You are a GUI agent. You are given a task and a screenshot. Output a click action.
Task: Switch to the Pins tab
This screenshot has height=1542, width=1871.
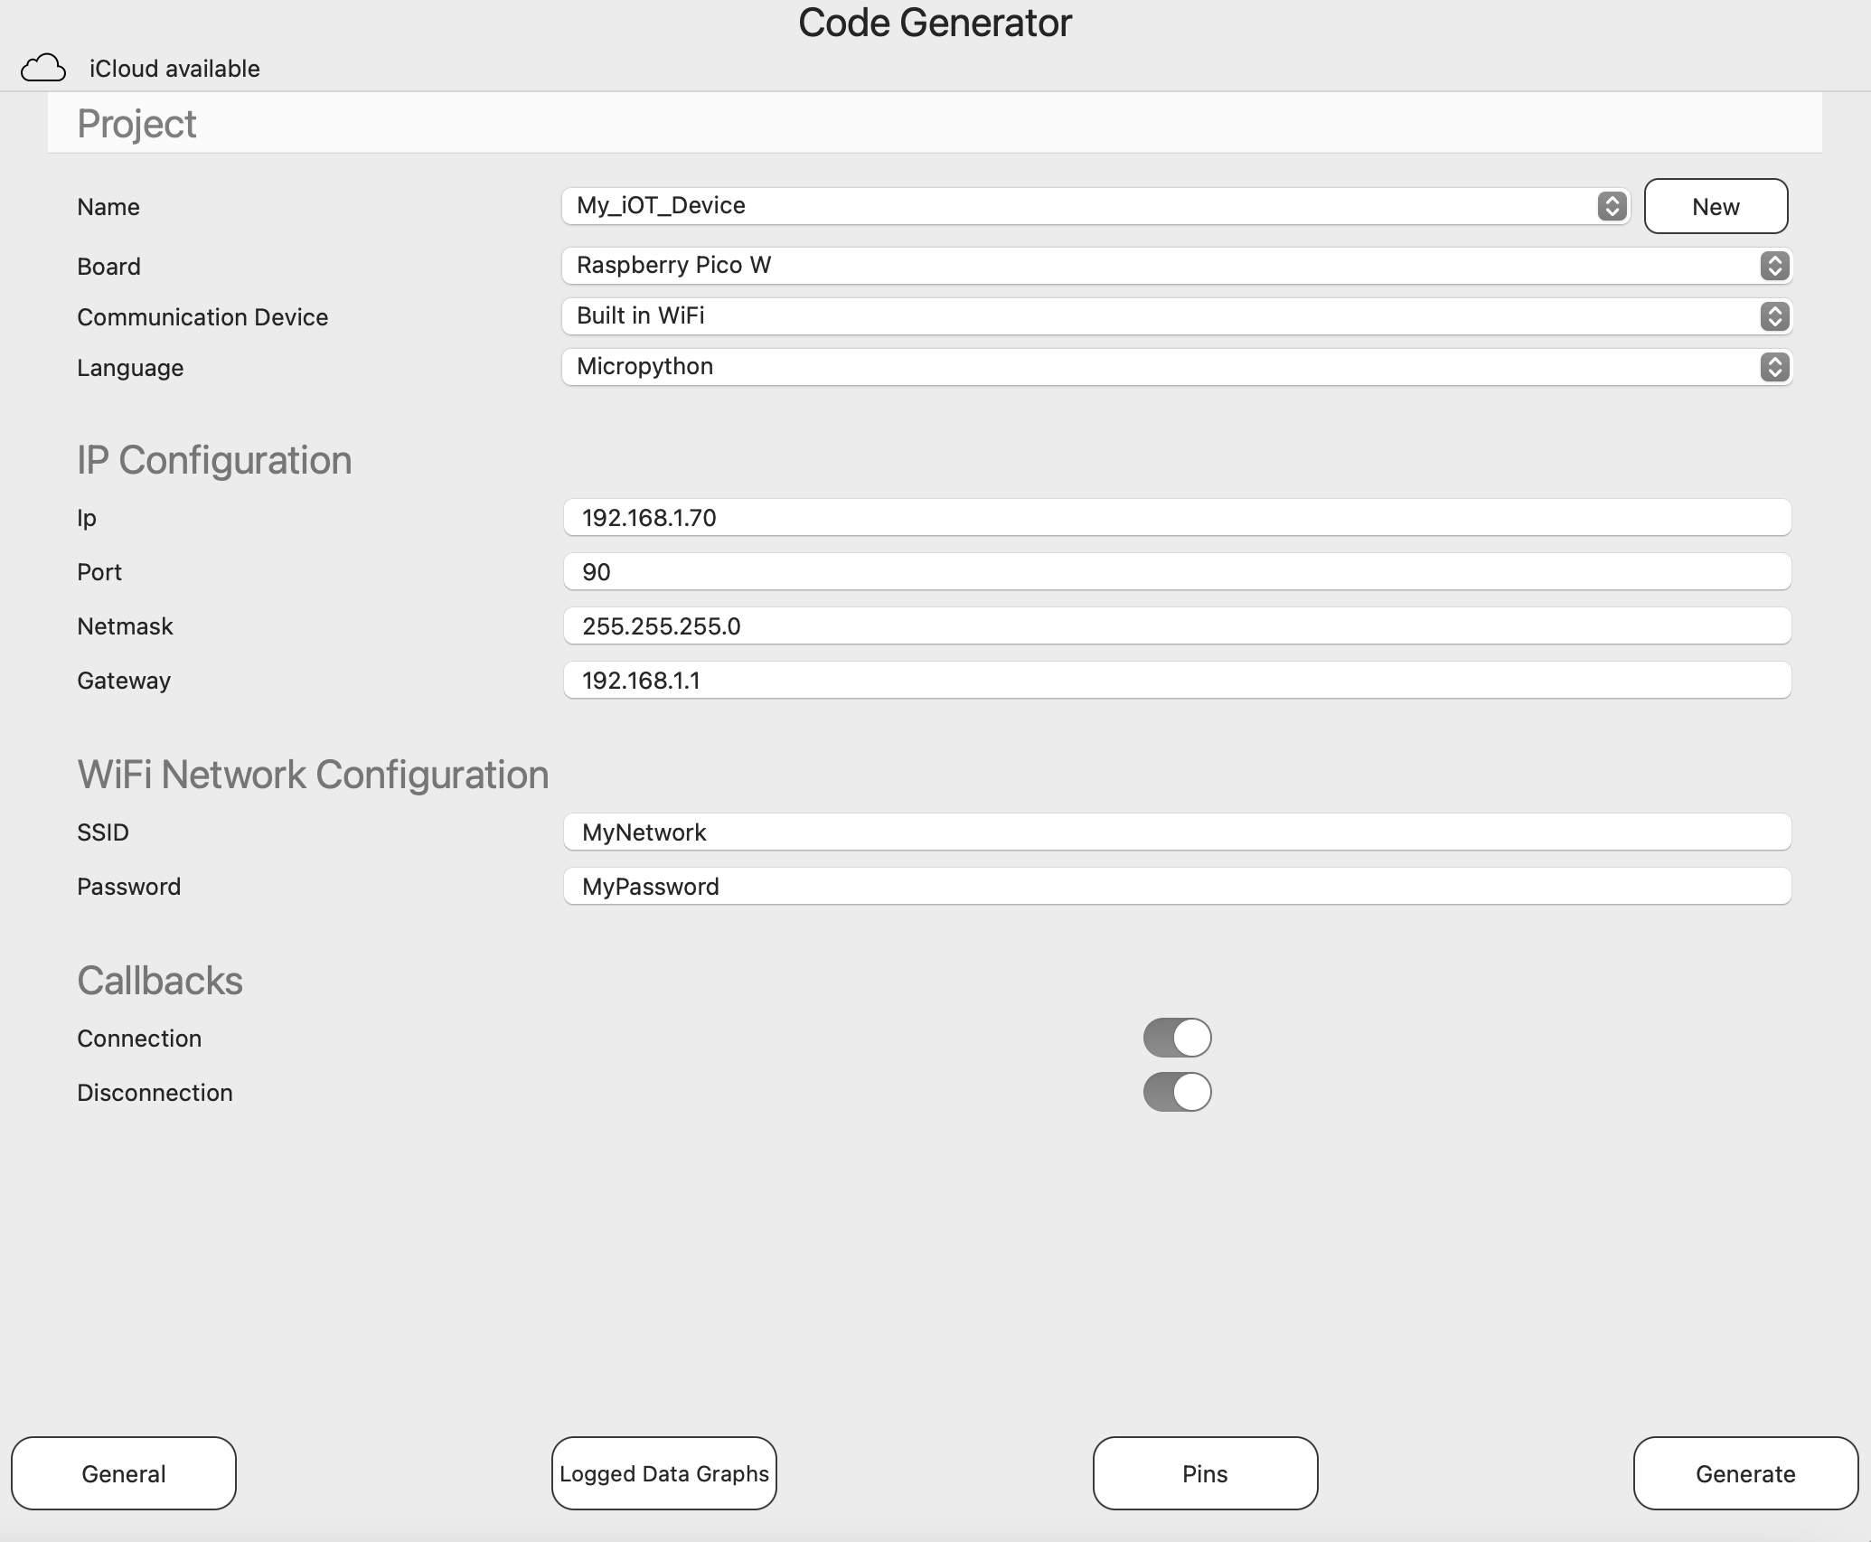click(1204, 1473)
